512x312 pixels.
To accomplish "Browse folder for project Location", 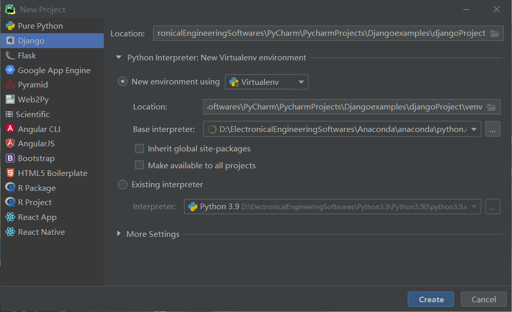I will tap(495, 34).
